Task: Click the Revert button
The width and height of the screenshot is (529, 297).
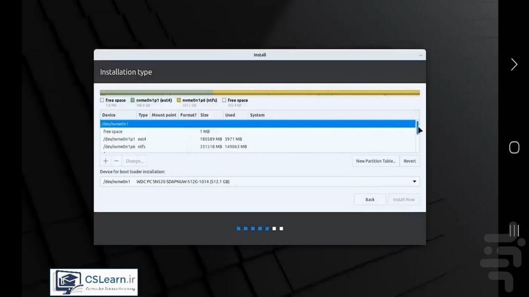Action: coord(410,161)
